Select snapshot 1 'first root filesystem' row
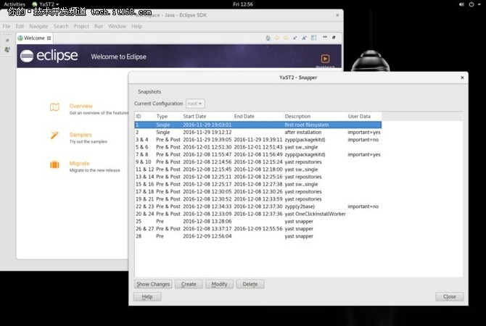This screenshot has height=326, width=486. [x=258, y=125]
